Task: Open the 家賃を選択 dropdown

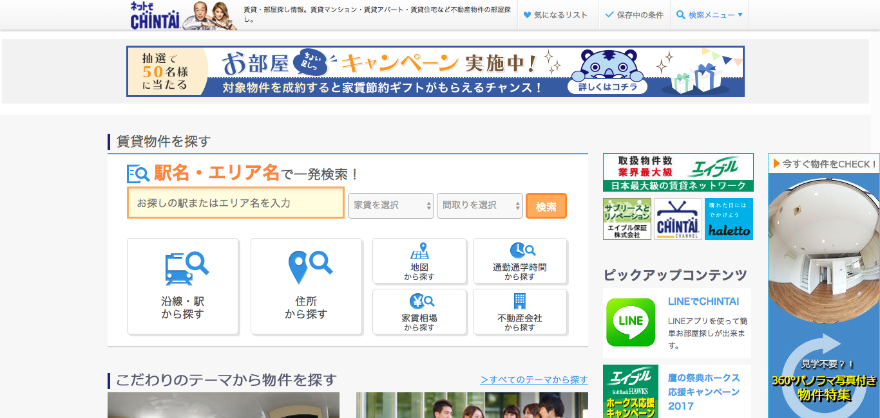Action: [x=391, y=206]
